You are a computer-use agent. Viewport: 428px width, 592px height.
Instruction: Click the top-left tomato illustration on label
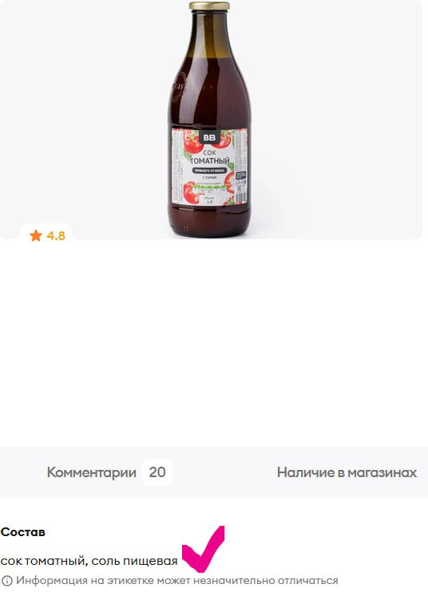click(x=192, y=141)
